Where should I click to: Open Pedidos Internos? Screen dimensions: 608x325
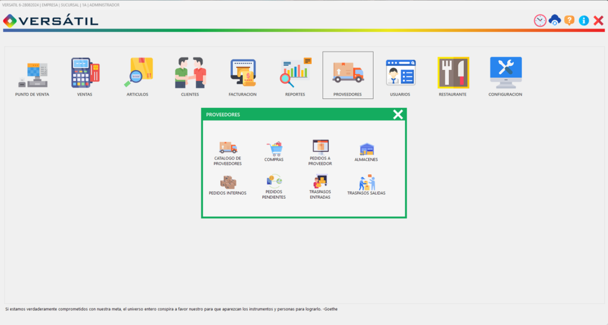[227, 186]
